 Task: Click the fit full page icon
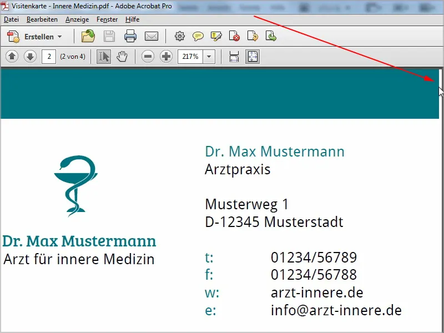pyautogui.click(x=253, y=57)
